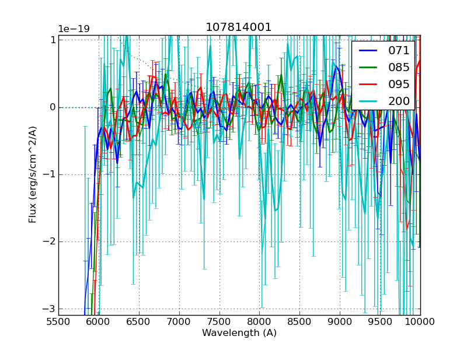
Task: Click the 1e-19 exponent label
Action: [74, 29]
